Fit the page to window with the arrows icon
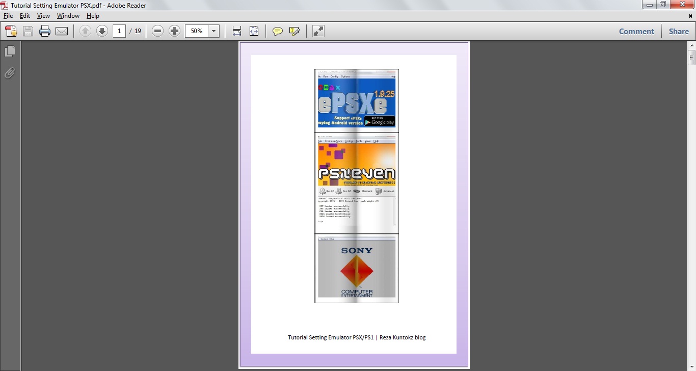This screenshot has width=696, height=371. tap(254, 31)
